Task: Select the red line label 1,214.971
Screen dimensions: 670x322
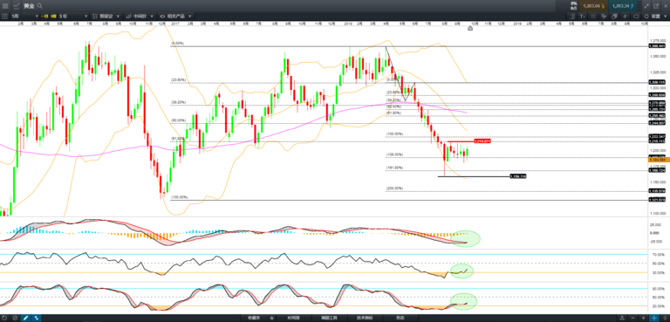Action: tap(482, 141)
